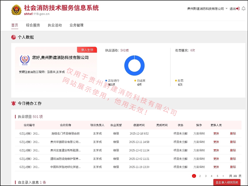The height and width of the screenshot is (186, 248).
Task: Click 更换 for 施格名门项目维保合同 row
Action: pyautogui.click(x=216, y=134)
